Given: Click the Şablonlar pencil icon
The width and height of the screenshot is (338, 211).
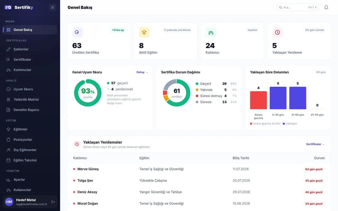Looking at the screenshot, I should [8, 49].
